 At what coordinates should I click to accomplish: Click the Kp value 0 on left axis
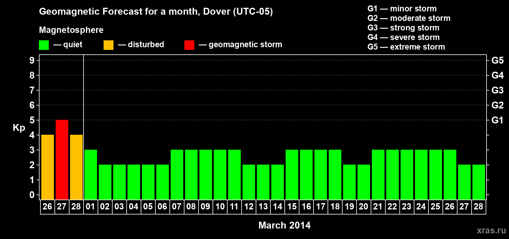(32, 195)
